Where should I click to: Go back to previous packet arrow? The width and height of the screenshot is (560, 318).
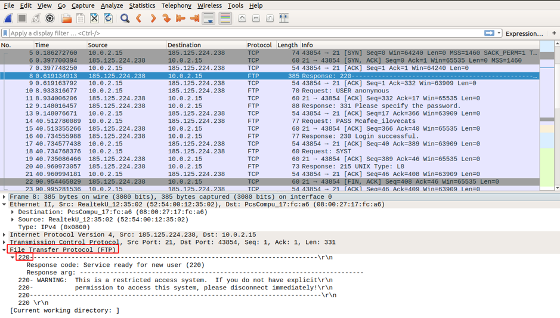tap(139, 18)
